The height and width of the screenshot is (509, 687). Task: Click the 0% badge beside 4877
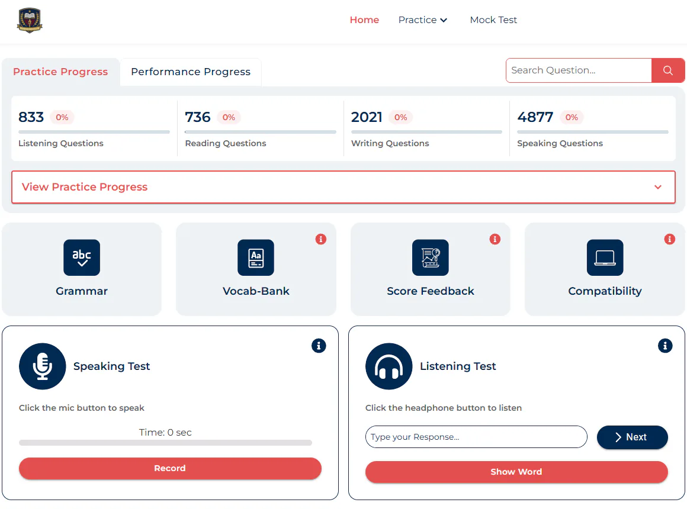click(x=572, y=117)
